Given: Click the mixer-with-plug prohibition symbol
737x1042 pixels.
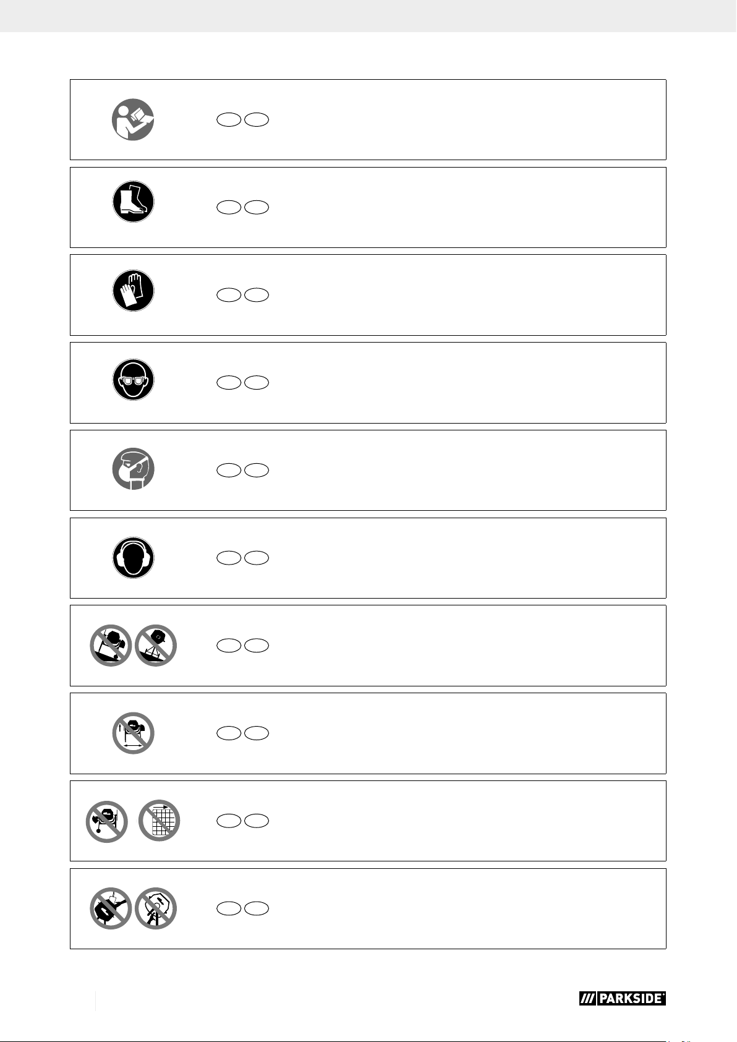Looking at the screenshot, I should coord(107,821).
